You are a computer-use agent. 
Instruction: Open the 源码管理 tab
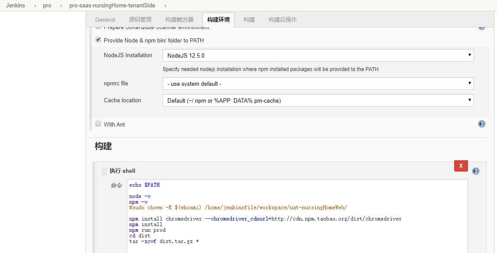[140, 19]
